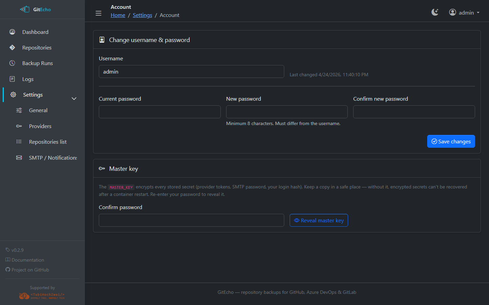Click the Settings gear icon
Screen dimensions: 489x305
click(13, 95)
